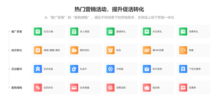The image size is (212, 101).
Task: Click the 会员权益 text
Action: pos(48,69)
